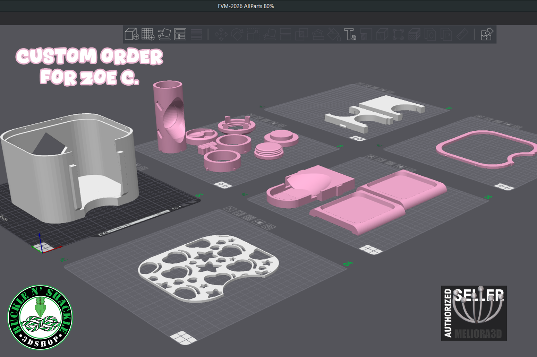Select the Move gizmo with four arrows
The height and width of the screenshot is (357, 537).
pyautogui.click(x=221, y=35)
